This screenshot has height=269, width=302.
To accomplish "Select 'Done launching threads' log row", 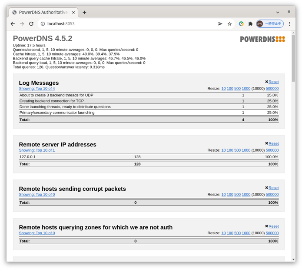I will point(149,106).
